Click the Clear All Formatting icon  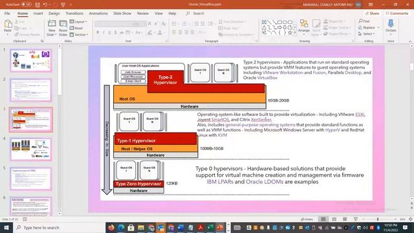tap(164, 24)
